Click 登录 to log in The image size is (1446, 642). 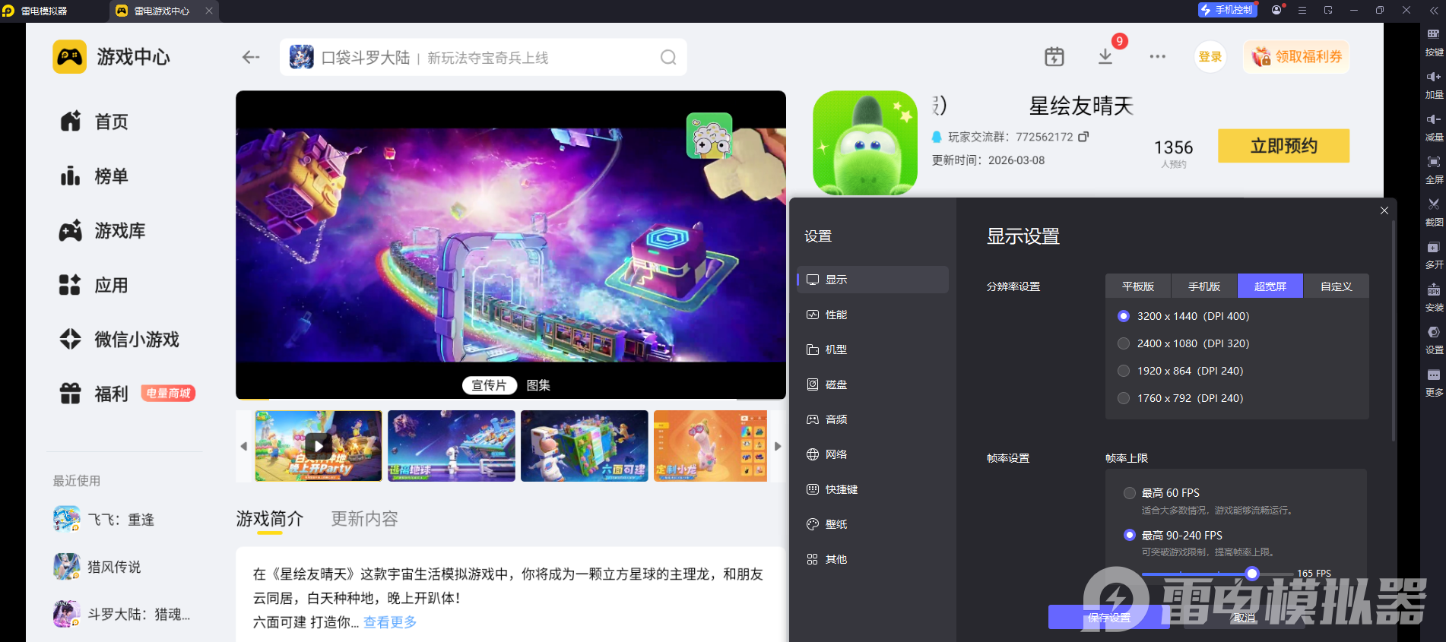pos(1210,57)
